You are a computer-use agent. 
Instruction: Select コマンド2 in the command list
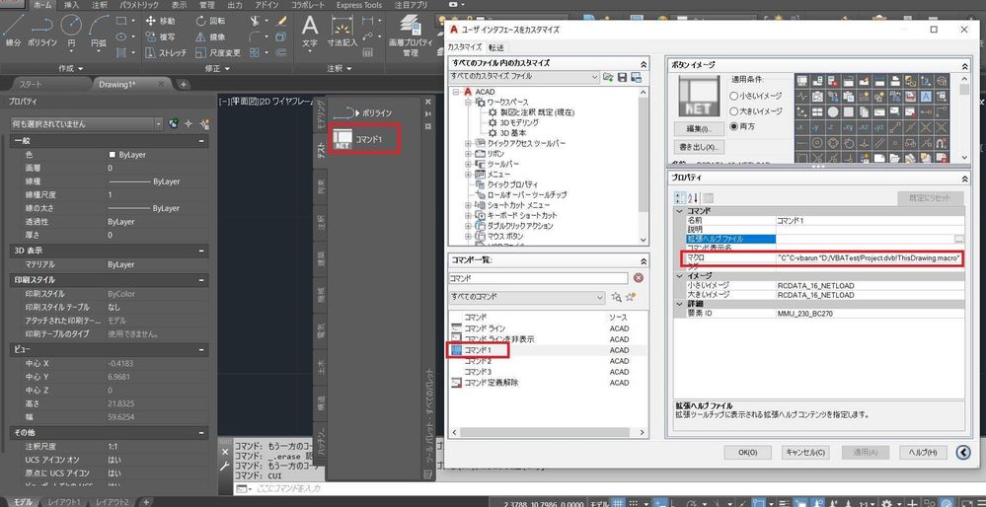click(478, 361)
